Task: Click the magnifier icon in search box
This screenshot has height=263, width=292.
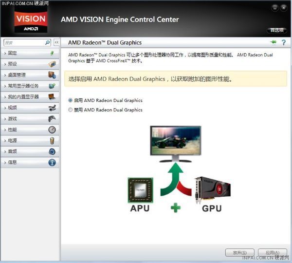Action: [x=48, y=43]
